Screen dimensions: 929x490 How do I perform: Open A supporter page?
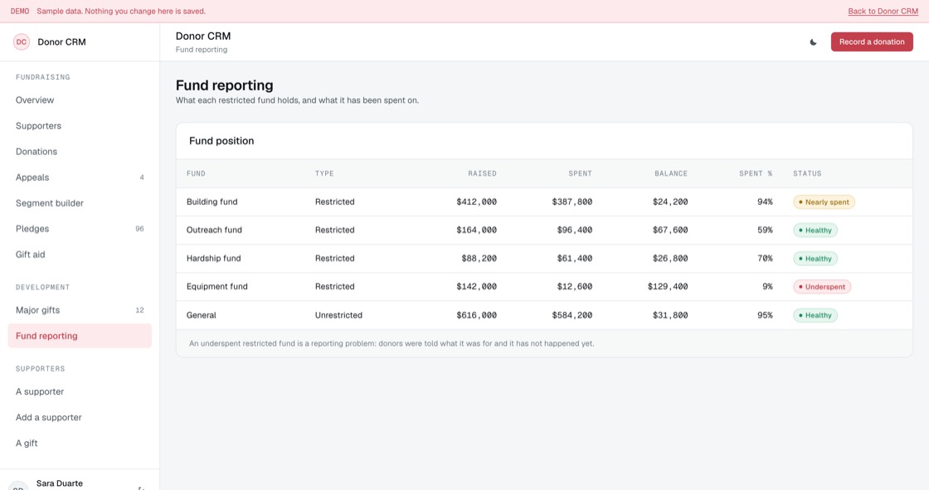(80, 391)
